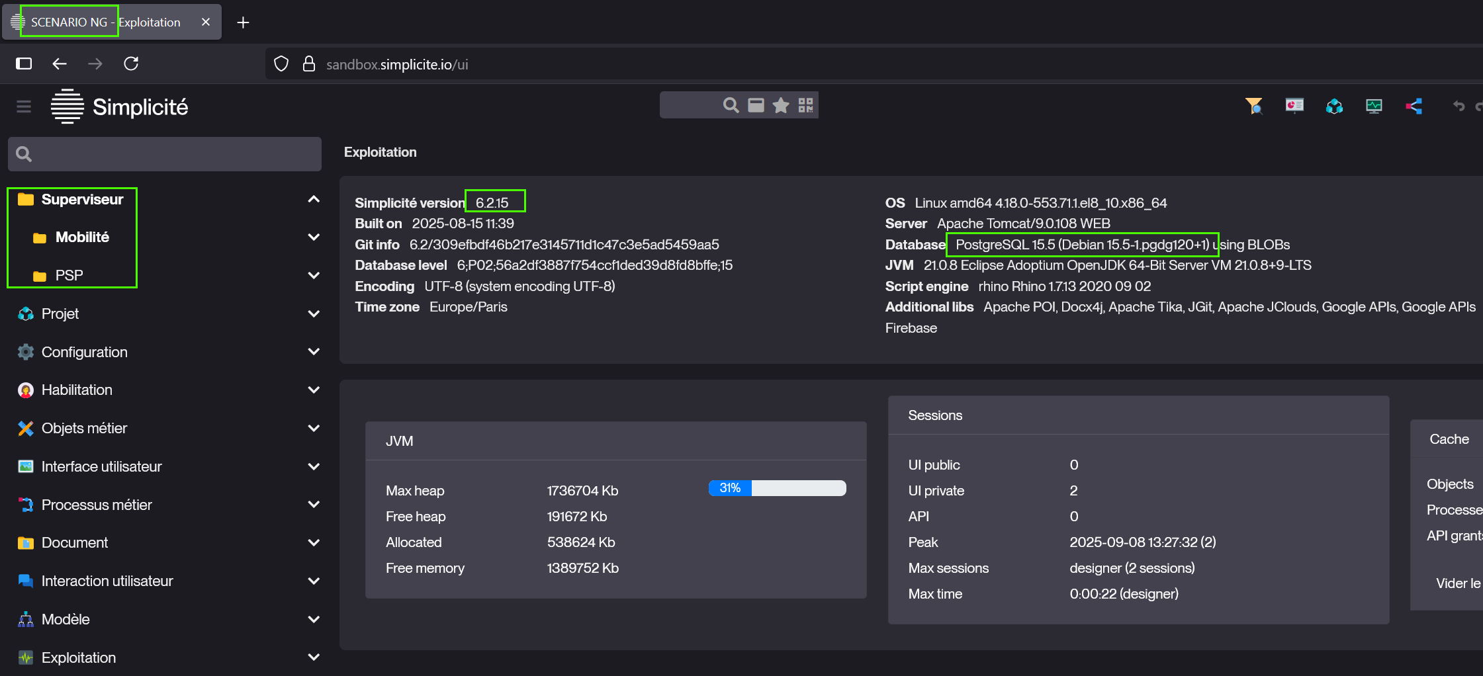The width and height of the screenshot is (1483, 676).
Task: Open the Habilitation menu item
Action: [x=77, y=390]
